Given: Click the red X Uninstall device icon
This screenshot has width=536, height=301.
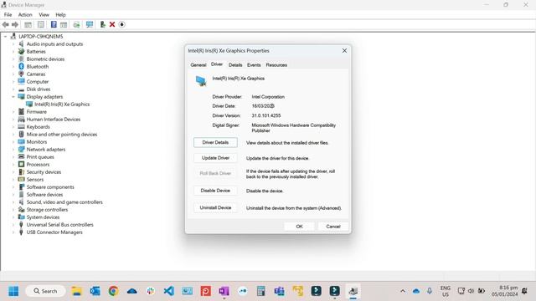Looking at the screenshot, I should click(x=112, y=24).
